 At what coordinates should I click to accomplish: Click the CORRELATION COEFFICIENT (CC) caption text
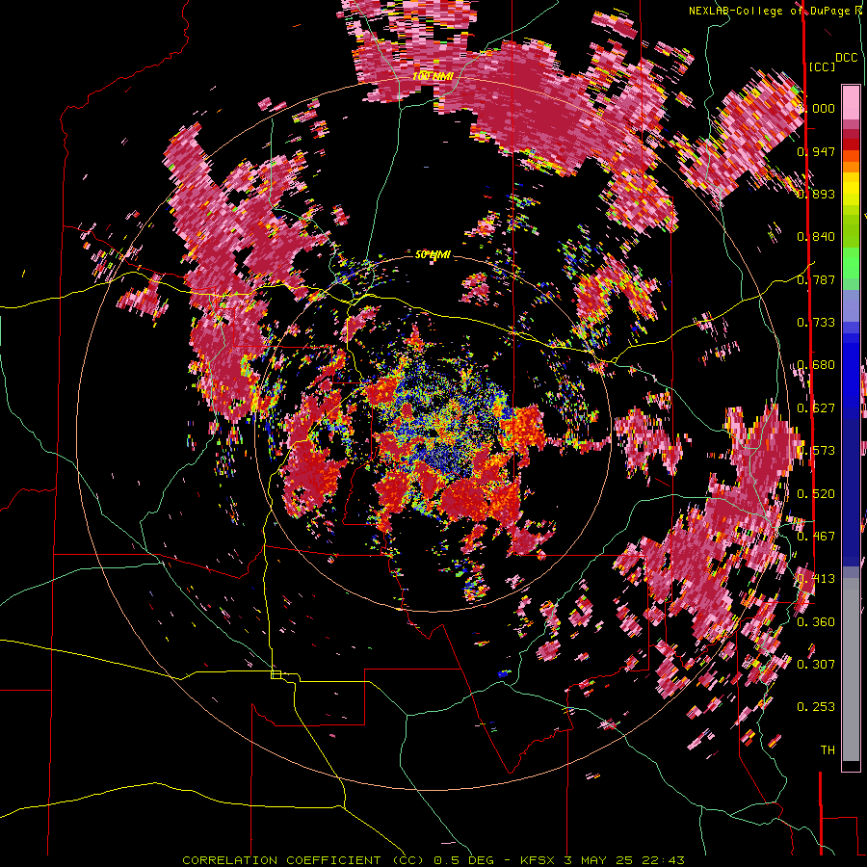303,860
